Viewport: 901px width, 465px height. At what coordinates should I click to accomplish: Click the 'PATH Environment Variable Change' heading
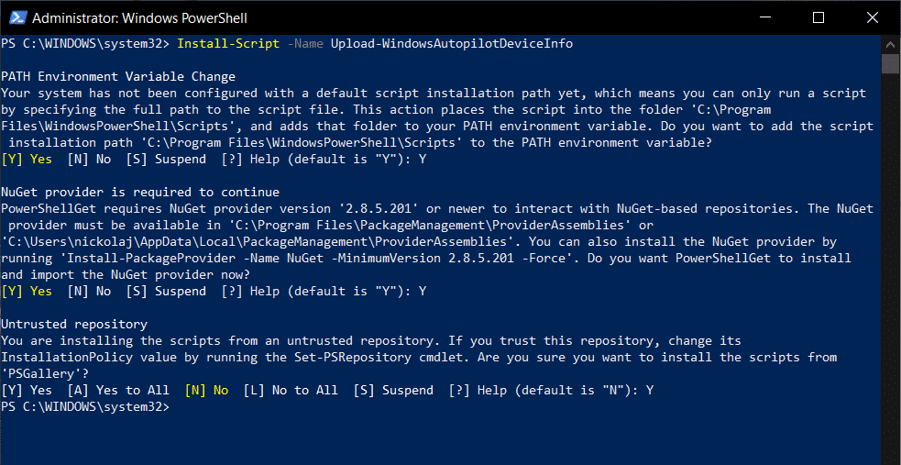118,76
